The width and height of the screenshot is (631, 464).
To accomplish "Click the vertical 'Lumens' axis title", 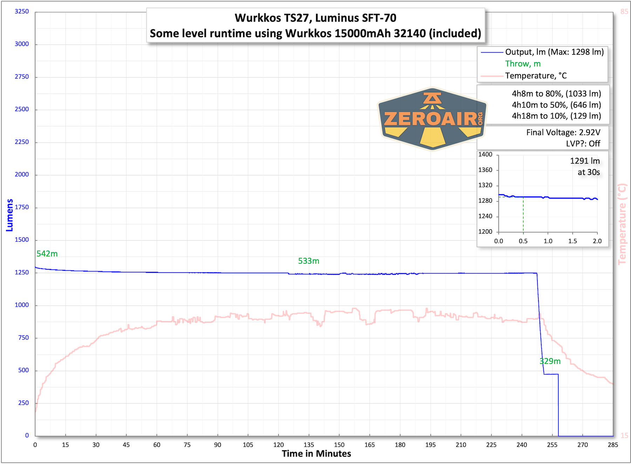I will tap(9, 215).
